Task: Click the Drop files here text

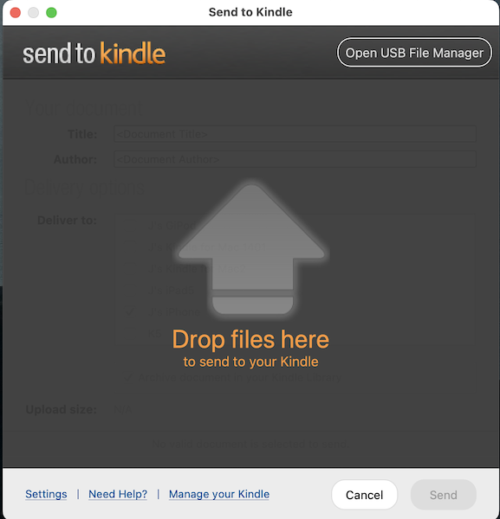Action: tap(250, 340)
